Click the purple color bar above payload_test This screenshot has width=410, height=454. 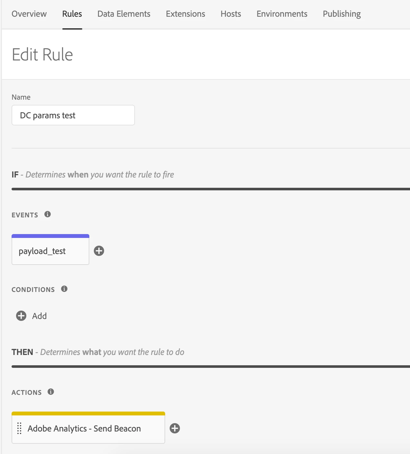tap(50, 236)
